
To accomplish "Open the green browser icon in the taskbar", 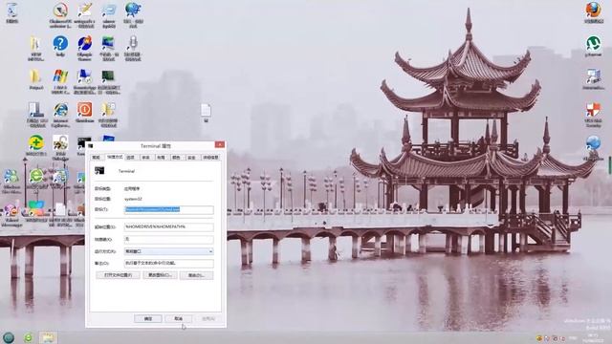I will pos(28,337).
